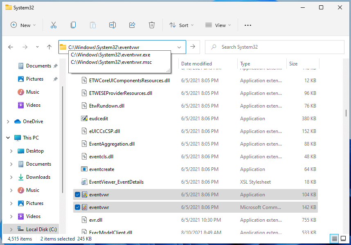Open the See more ellipsis menu
Screen dimensions: 351x245
click(248, 25)
